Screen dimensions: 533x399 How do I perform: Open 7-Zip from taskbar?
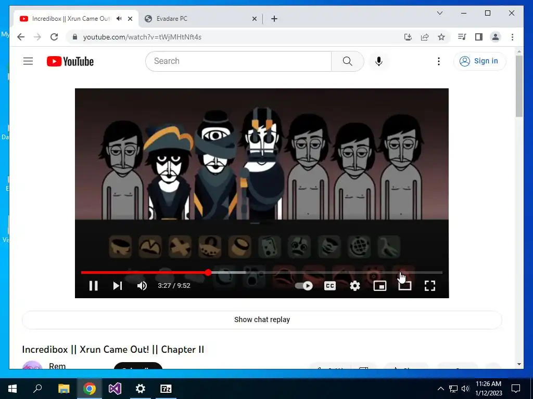166,389
